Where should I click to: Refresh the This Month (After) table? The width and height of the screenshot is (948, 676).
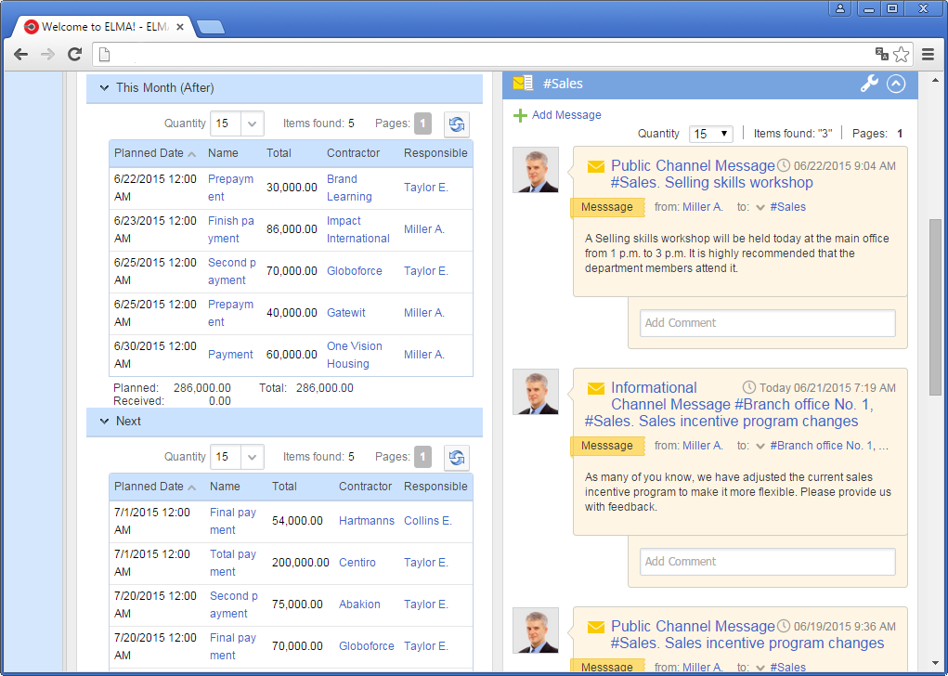point(457,123)
